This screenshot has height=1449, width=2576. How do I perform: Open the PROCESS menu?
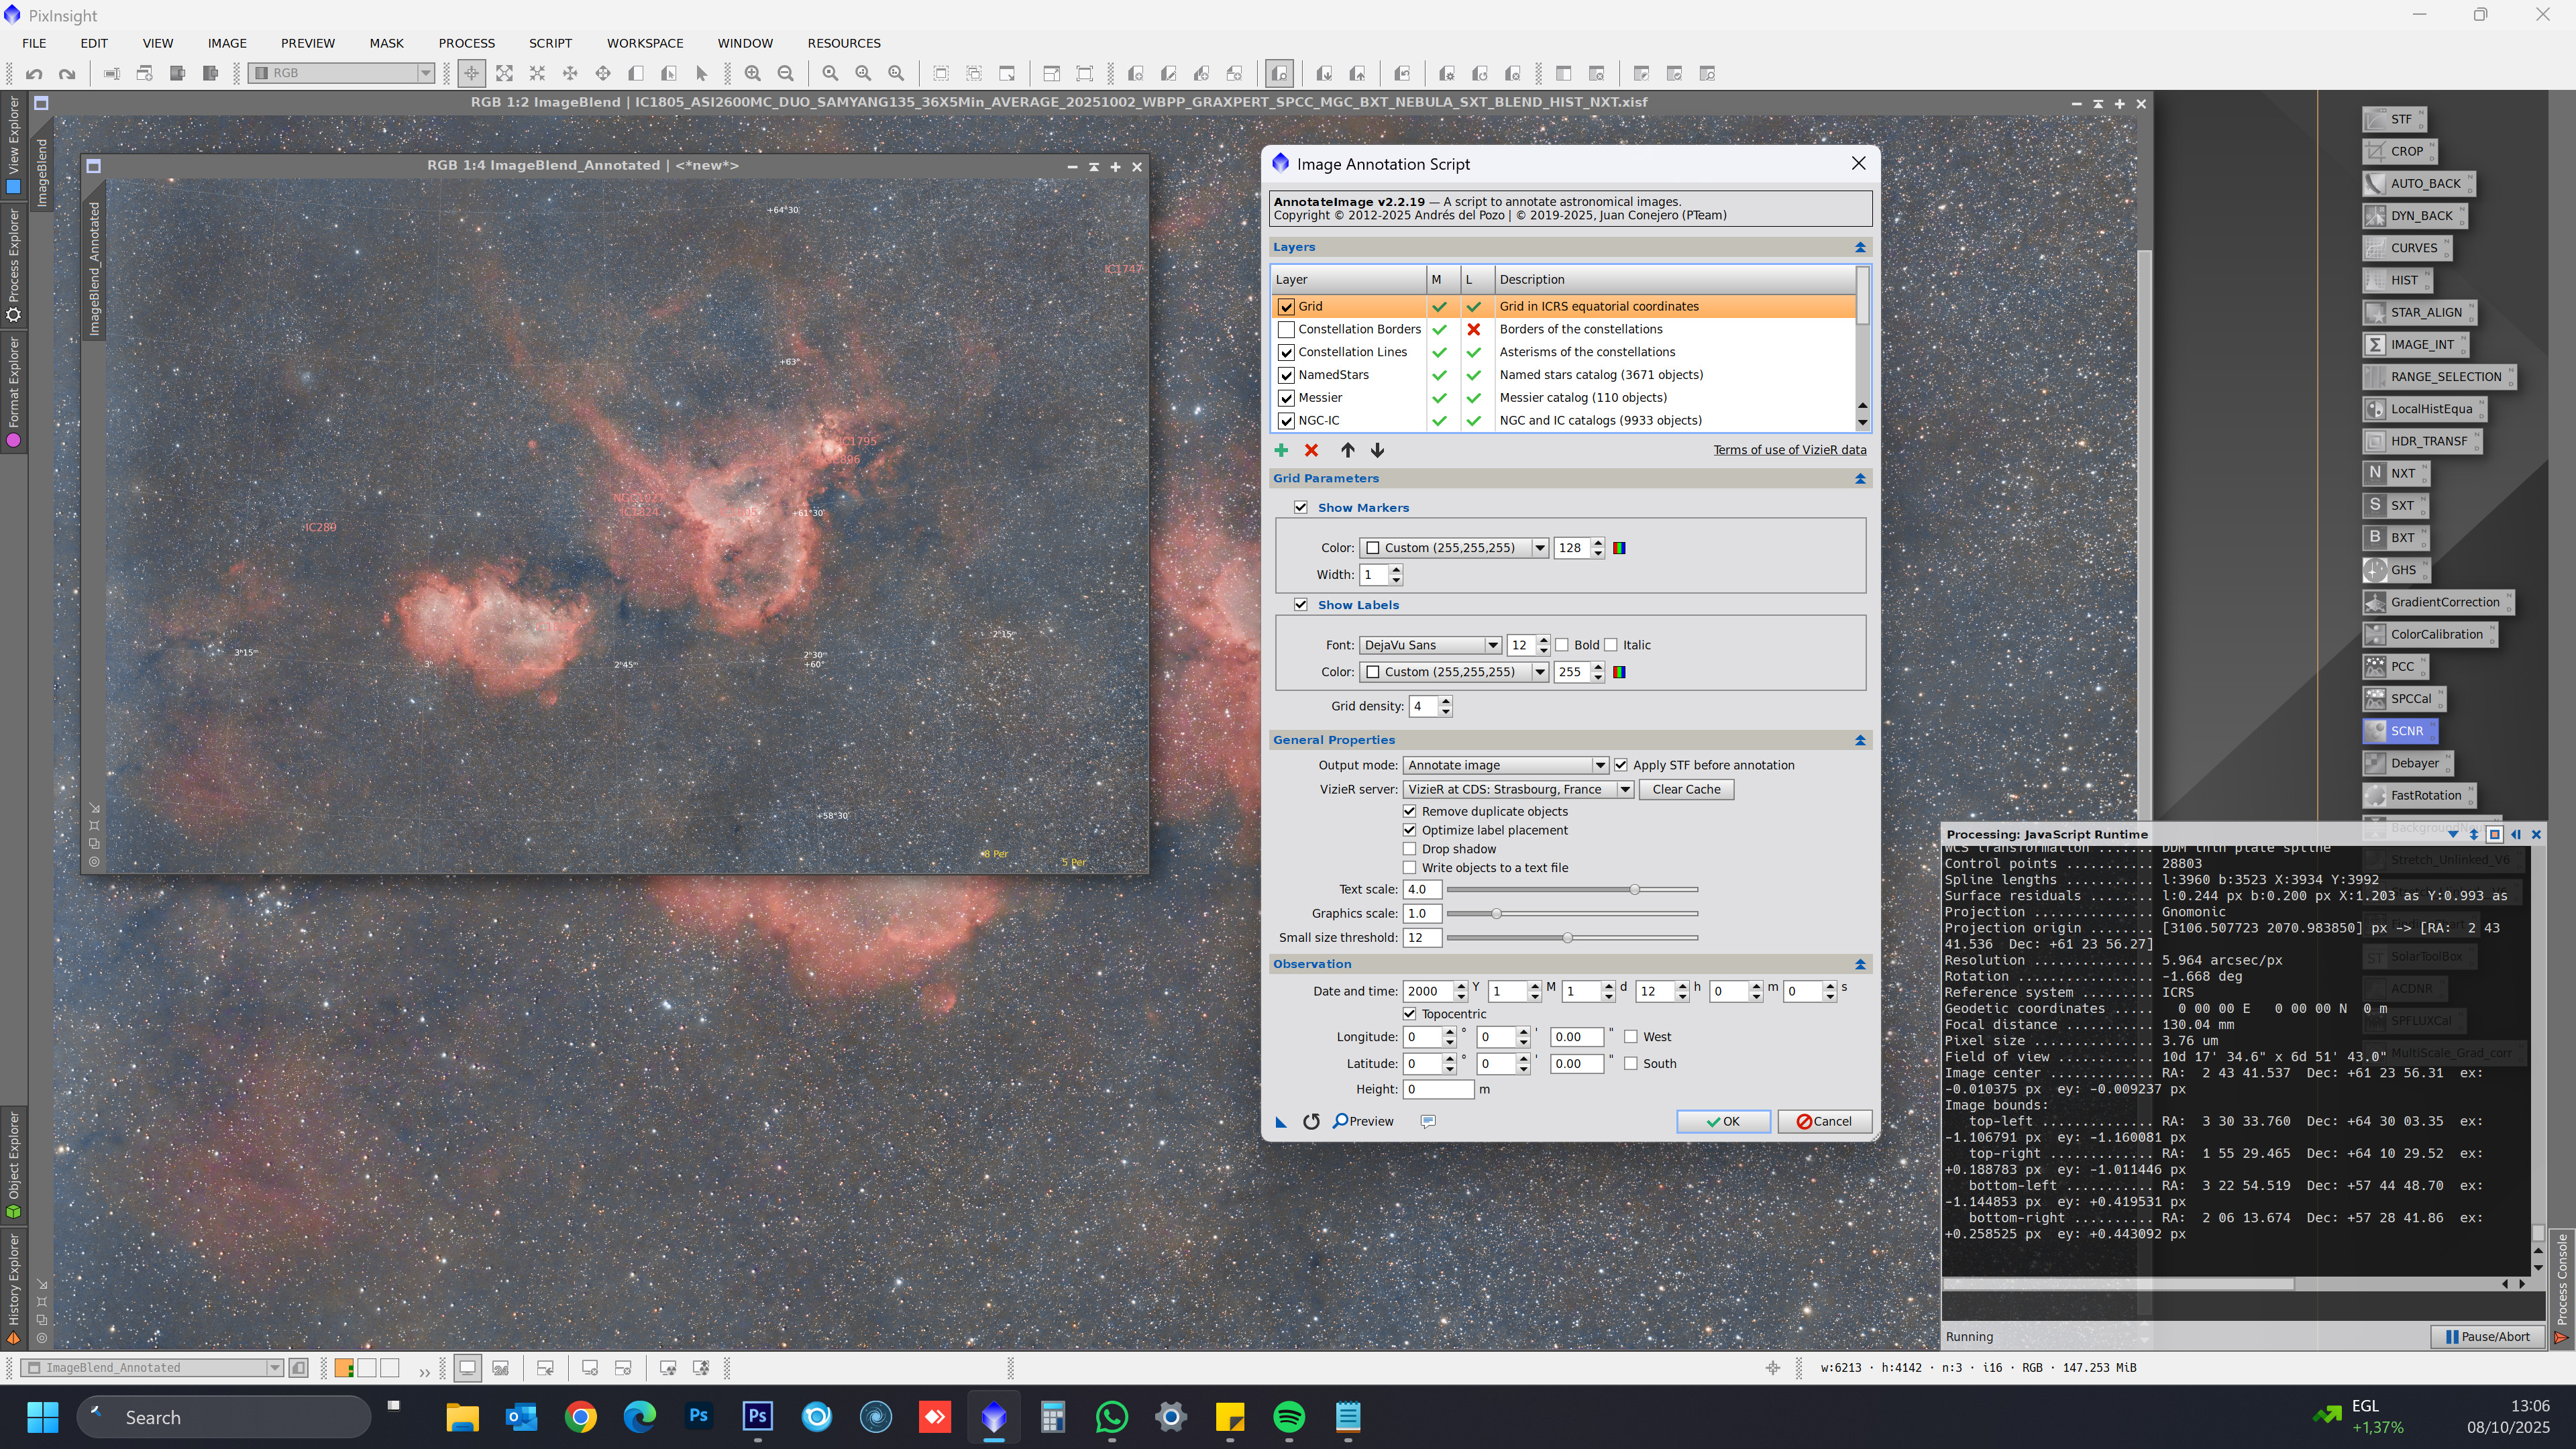[466, 43]
